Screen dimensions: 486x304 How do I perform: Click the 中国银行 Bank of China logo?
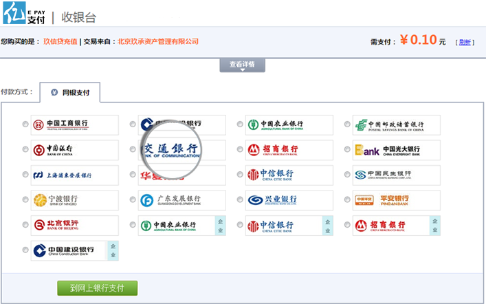pyautogui.click(x=75, y=150)
